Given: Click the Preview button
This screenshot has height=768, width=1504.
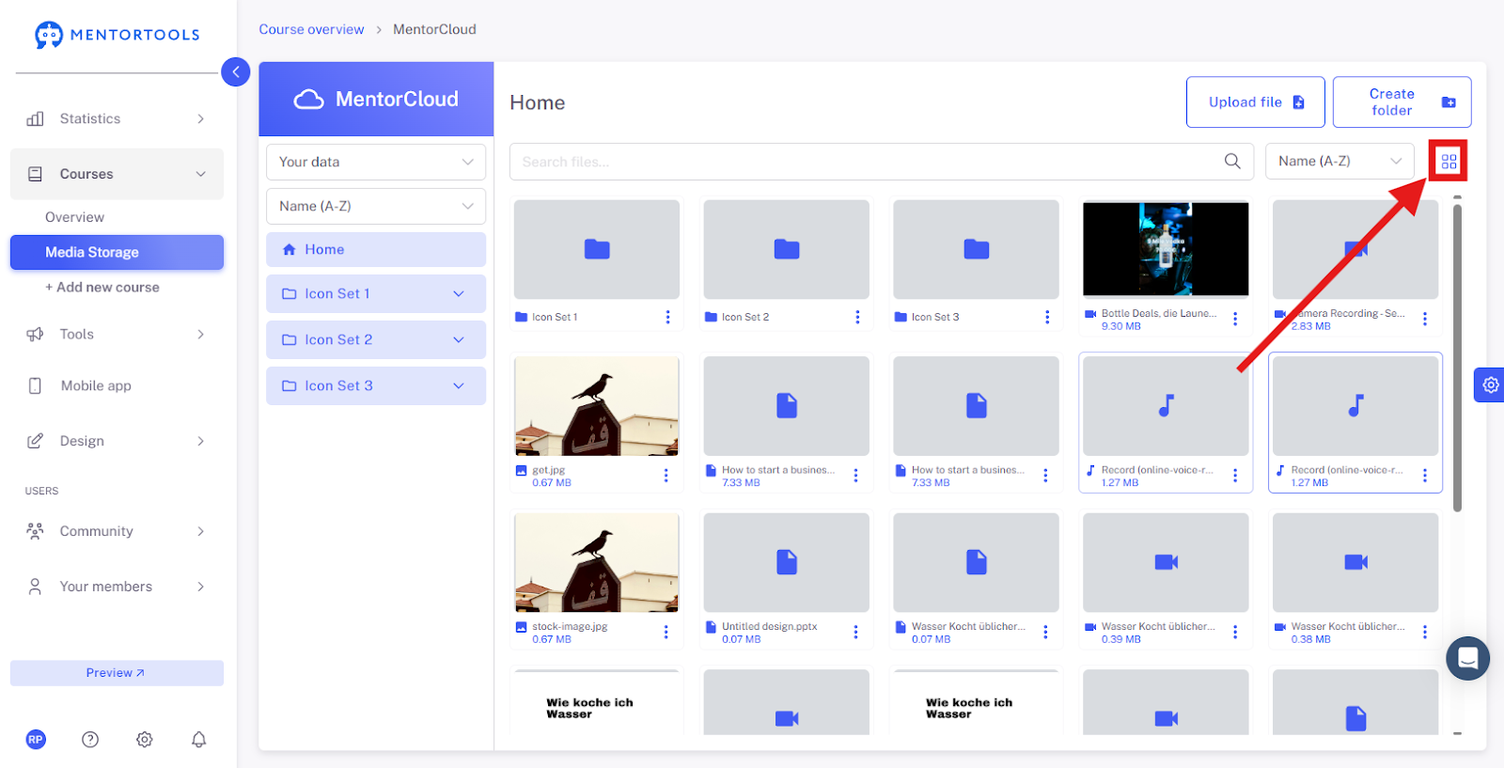Looking at the screenshot, I should [117, 673].
